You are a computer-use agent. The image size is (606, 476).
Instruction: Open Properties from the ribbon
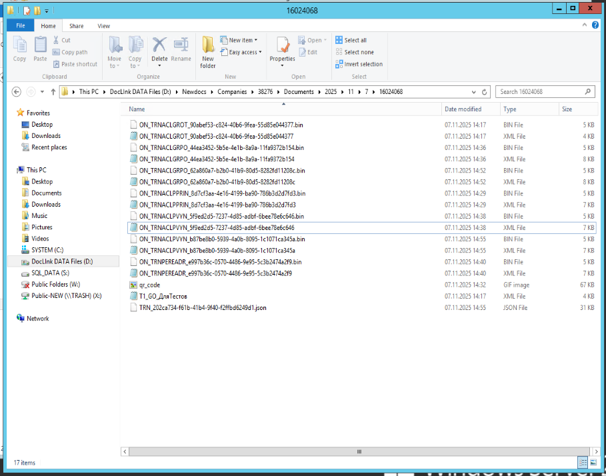click(282, 51)
